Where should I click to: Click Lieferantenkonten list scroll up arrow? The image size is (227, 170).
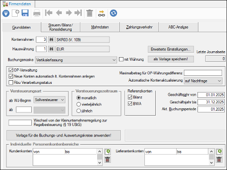(212, 151)
